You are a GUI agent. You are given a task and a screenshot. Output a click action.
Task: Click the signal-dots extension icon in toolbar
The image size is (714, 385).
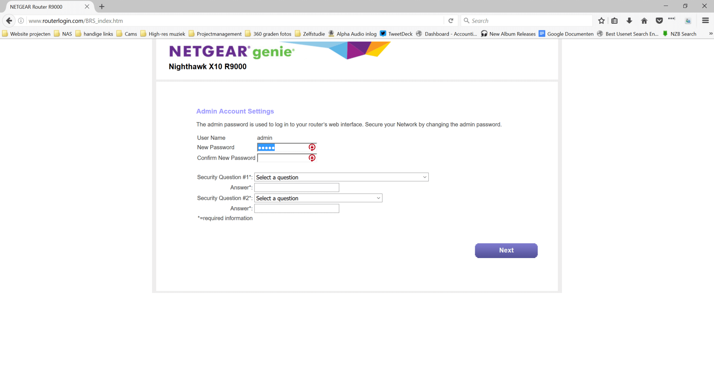[671, 18]
